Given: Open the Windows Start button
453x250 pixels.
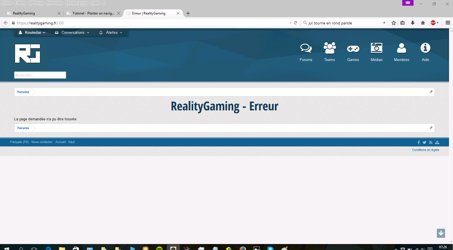Looking at the screenshot, I should [7, 248].
